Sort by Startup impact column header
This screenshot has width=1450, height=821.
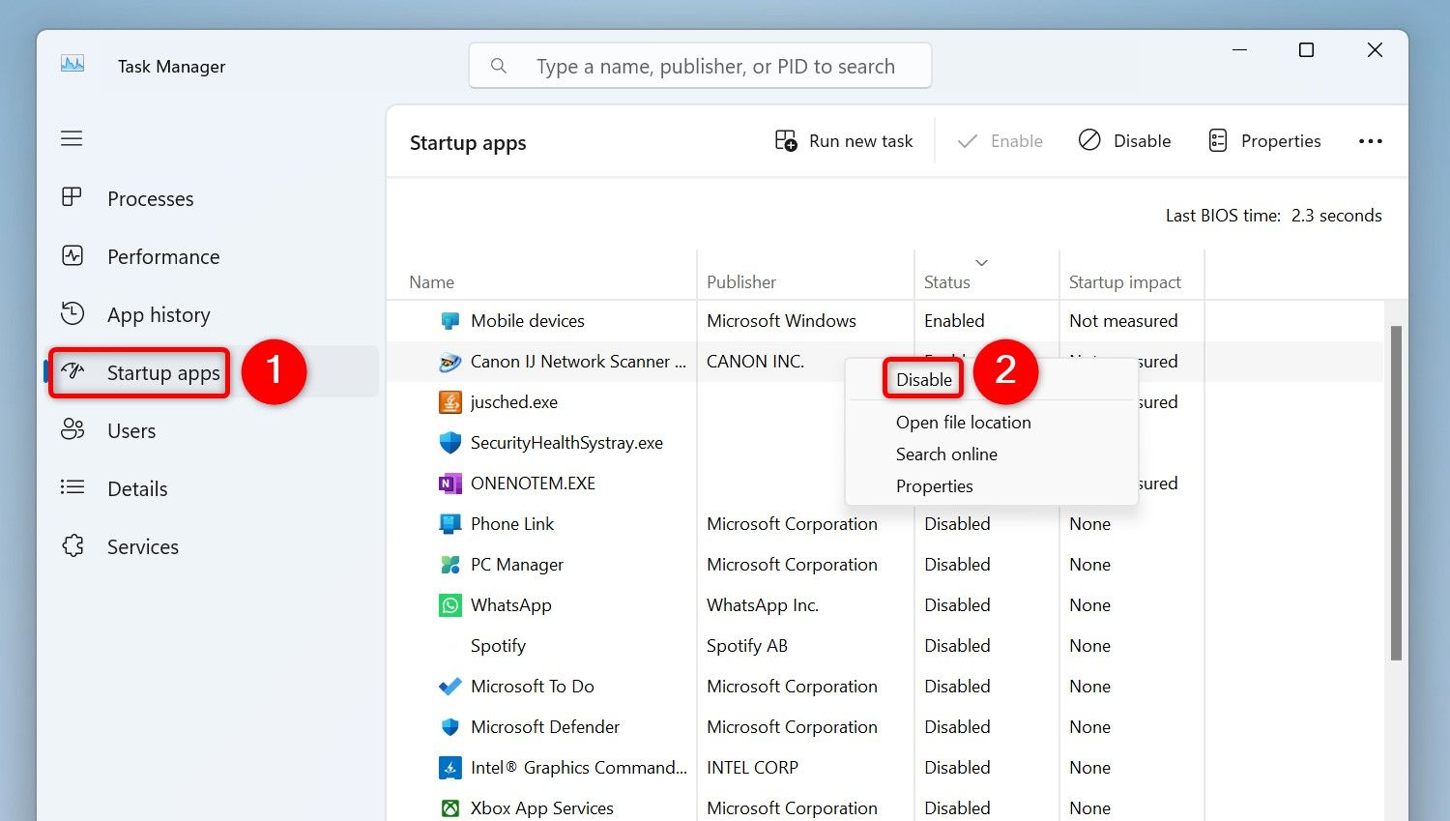pos(1125,282)
